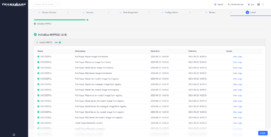271x137 pixels.
Task: Click the download icon in the header
Action: (x=259, y=5)
